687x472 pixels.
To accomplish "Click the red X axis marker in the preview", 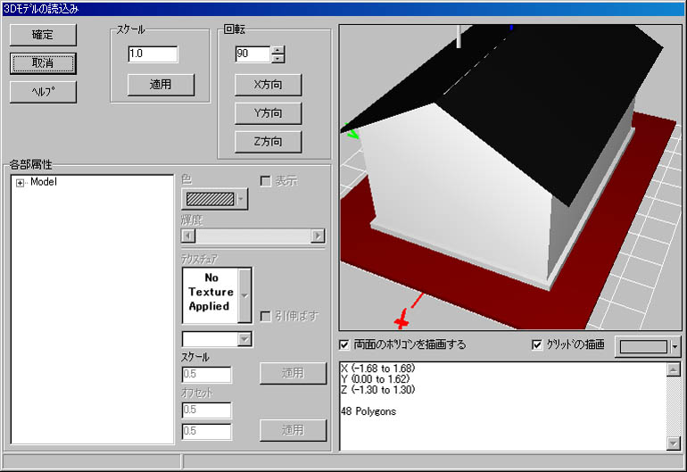I will click(401, 319).
